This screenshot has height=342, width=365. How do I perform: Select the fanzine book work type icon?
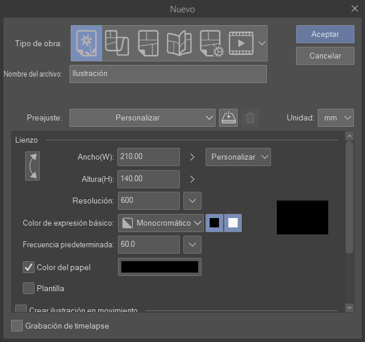(179, 43)
